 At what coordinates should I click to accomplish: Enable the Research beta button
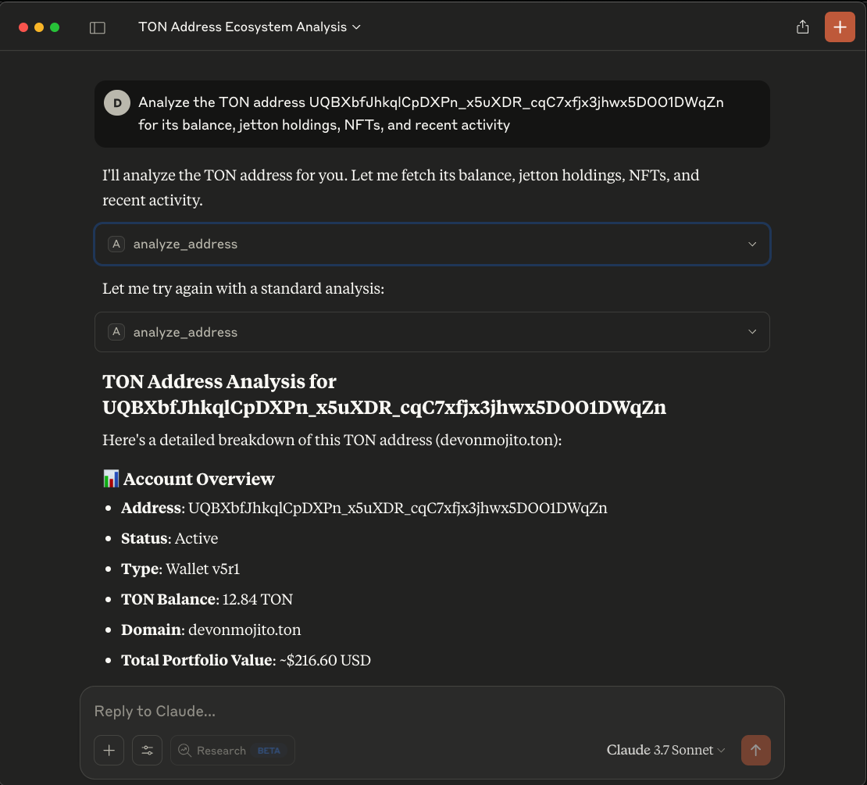233,750
